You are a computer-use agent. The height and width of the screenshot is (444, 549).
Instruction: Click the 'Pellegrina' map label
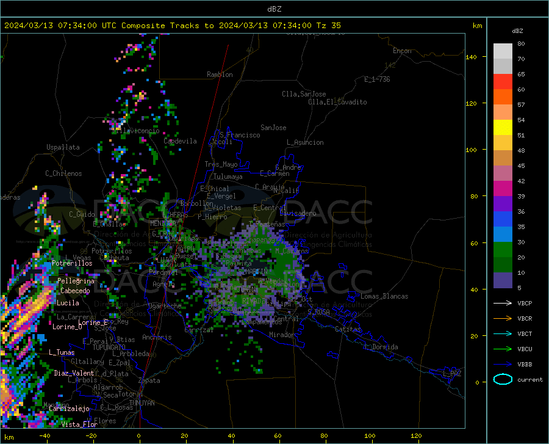click(x=76, y=281)
